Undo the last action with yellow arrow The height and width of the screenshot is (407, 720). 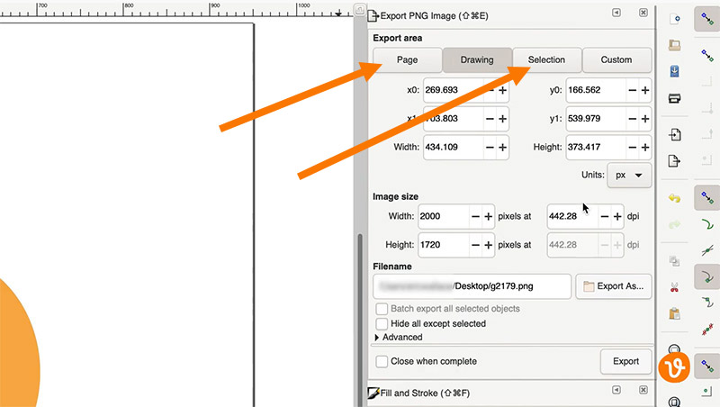[674, 198]
